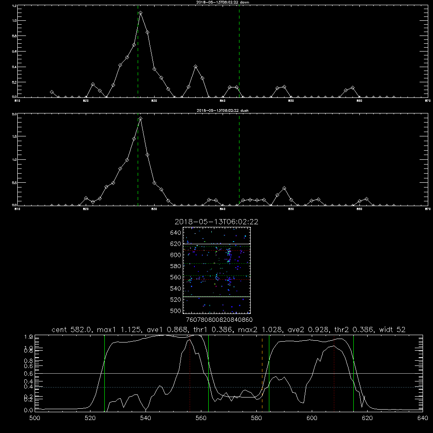The width and height of the screenshot is (433, 433).
Task: Select the 540 label on the bottom profile x-axis
Action: 145,418
